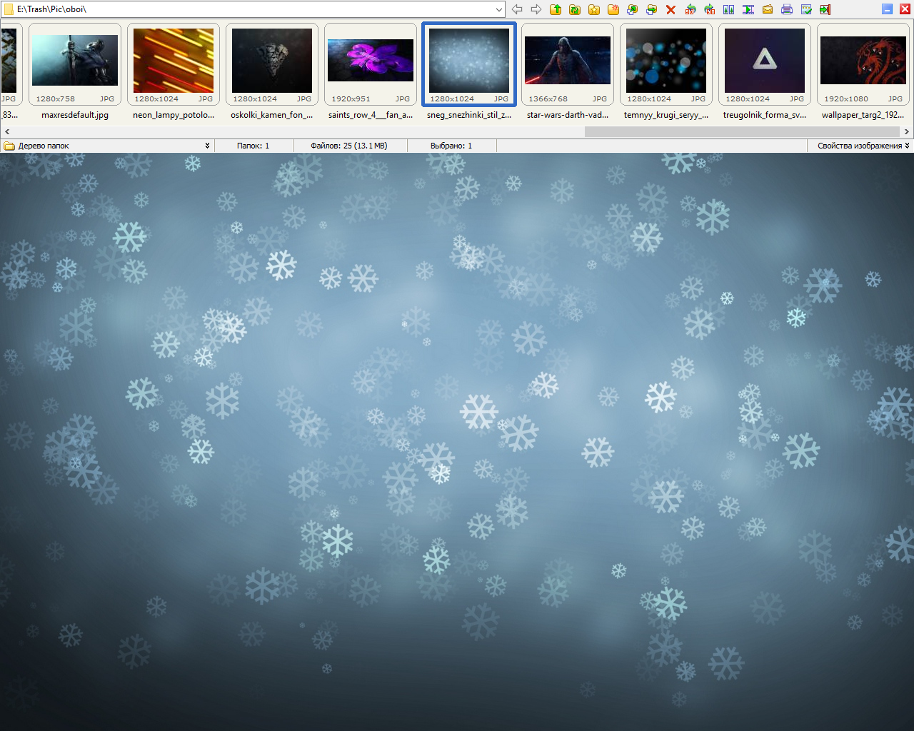Refresh the current folder
The height and width of the screenshot is (731, 914).
point(575,9)
